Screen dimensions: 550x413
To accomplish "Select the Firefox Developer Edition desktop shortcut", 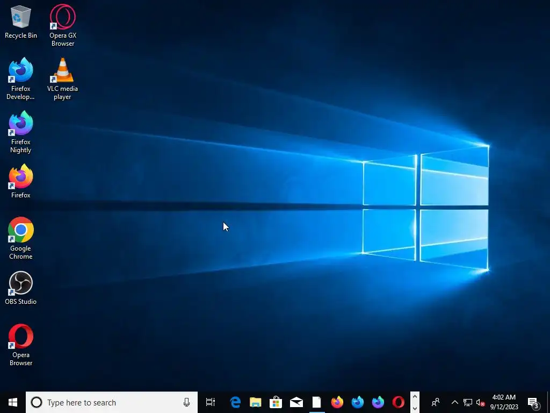I will pos(21,79).
